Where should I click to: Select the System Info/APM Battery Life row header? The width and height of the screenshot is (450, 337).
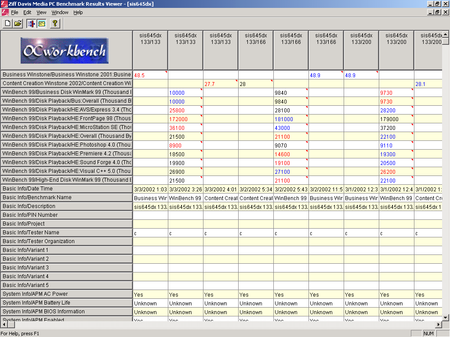67,303
